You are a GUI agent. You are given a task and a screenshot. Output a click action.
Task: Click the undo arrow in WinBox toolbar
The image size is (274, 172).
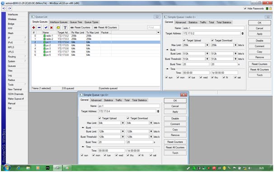click(x=4, y=8)
